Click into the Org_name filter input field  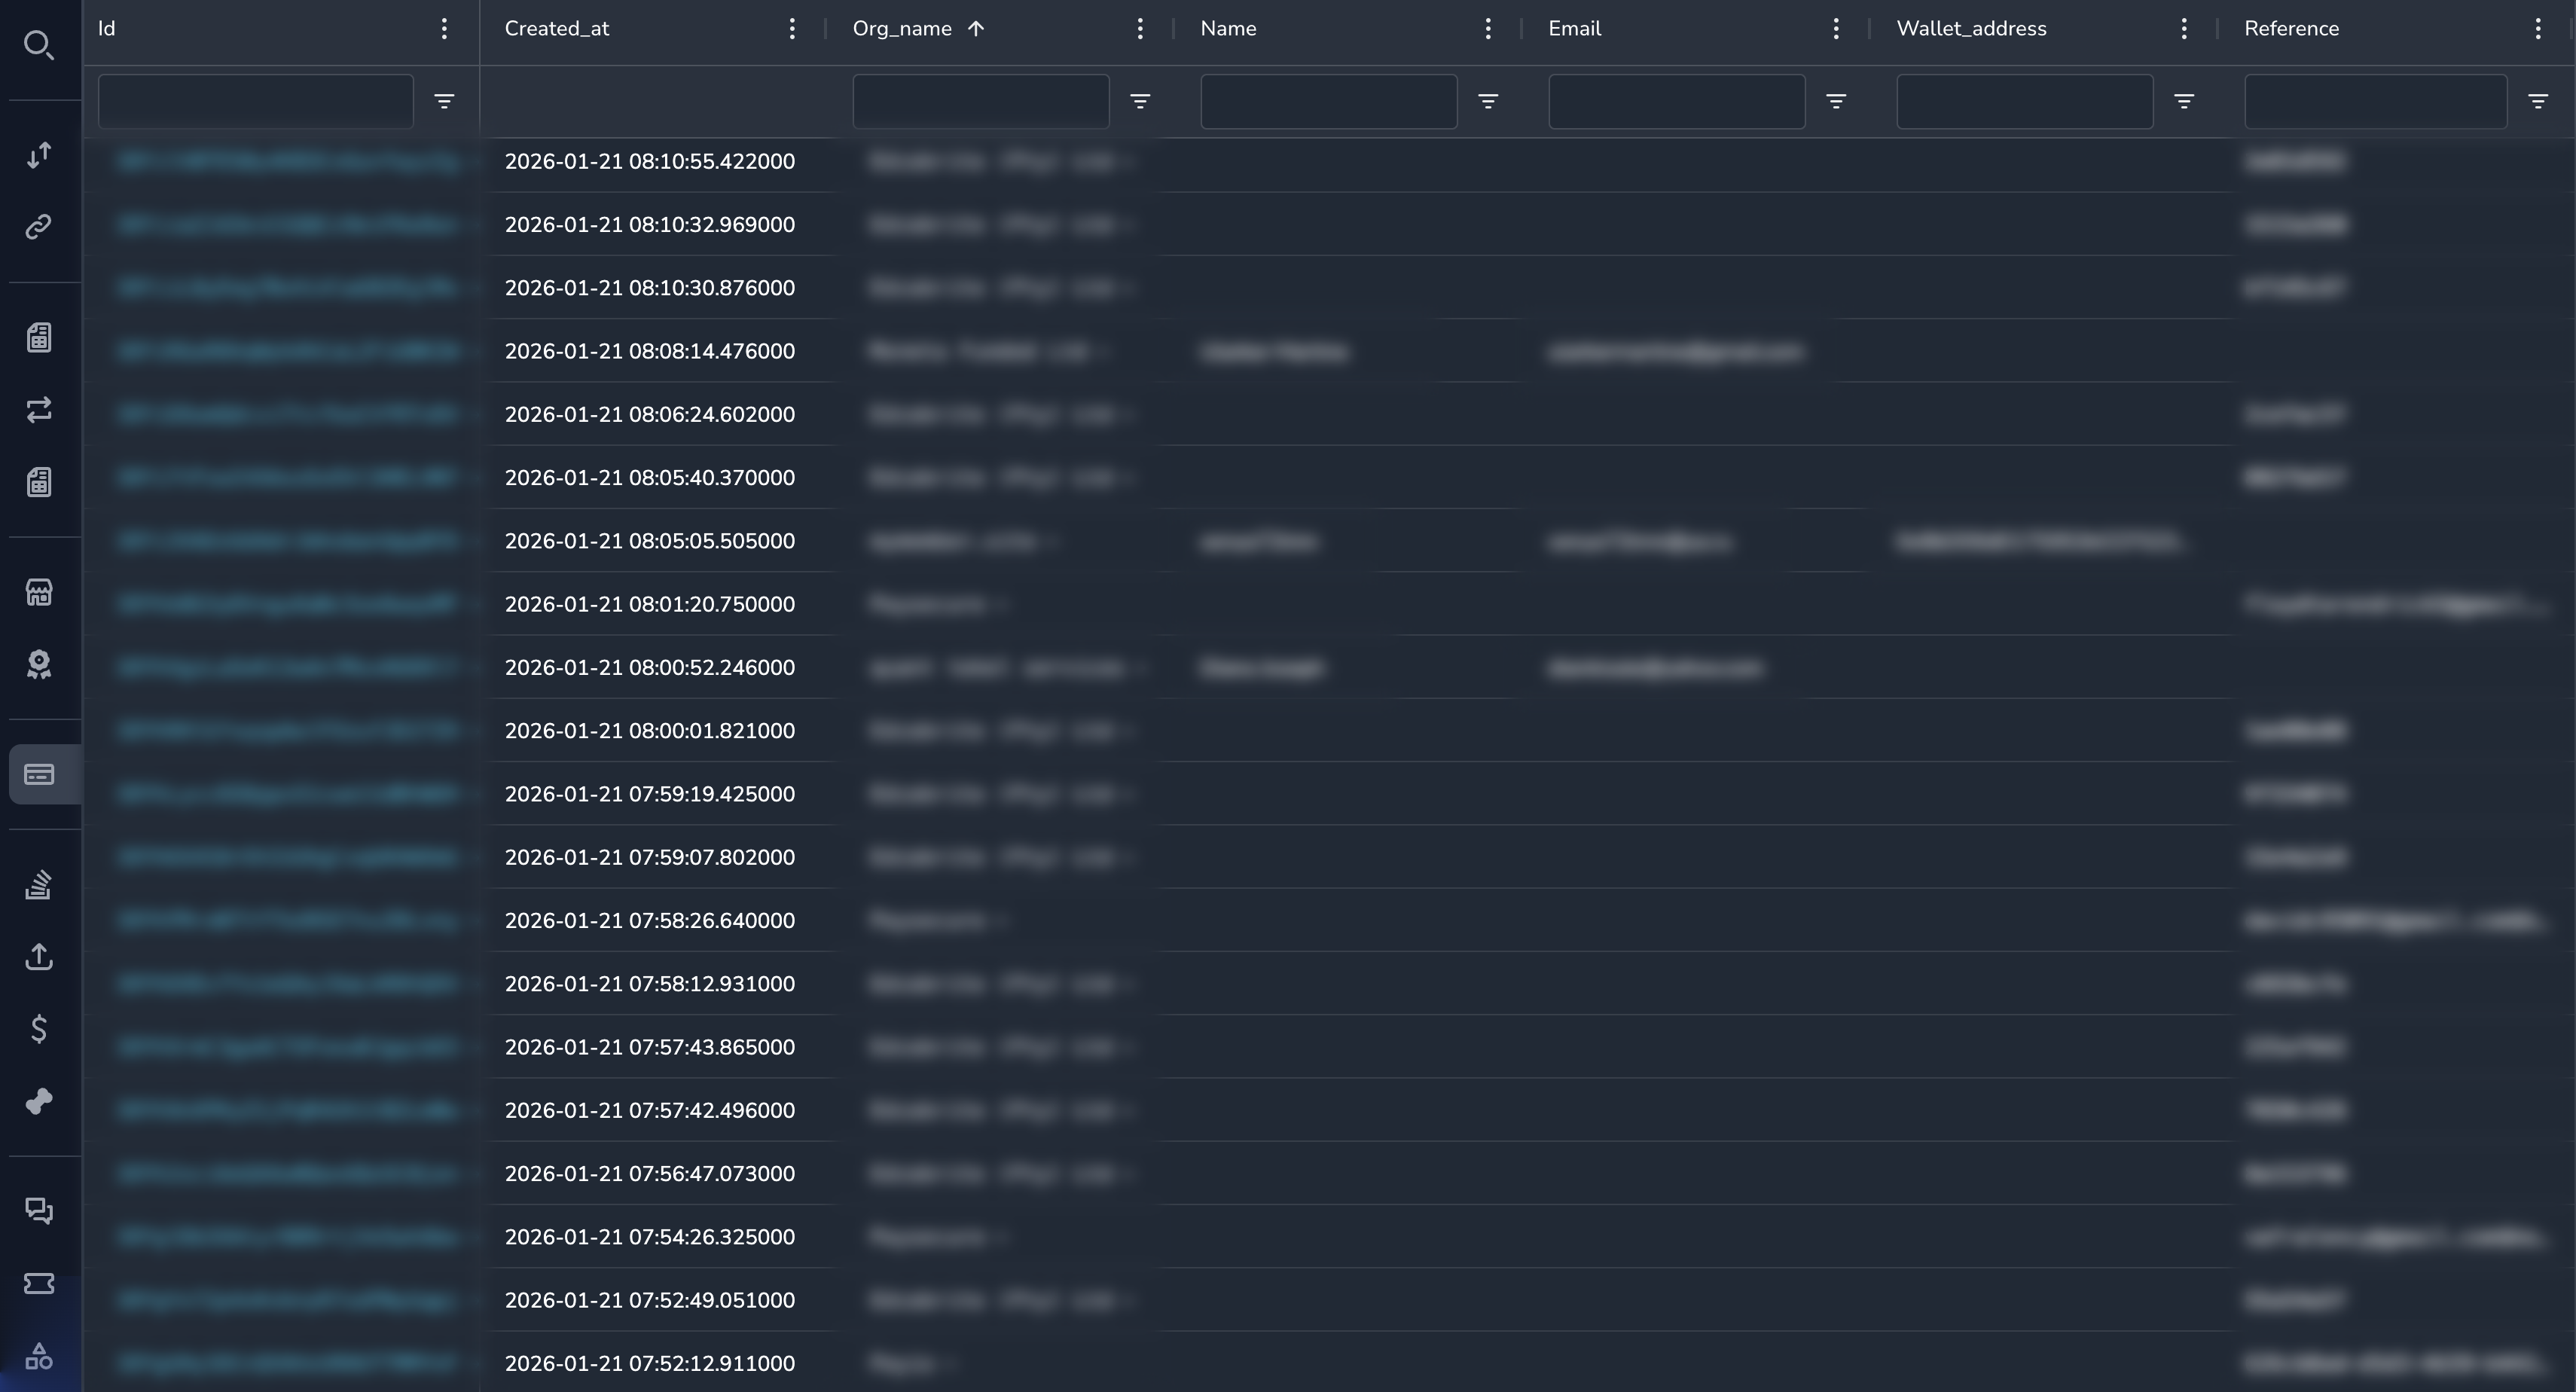(x=981, y=101)
